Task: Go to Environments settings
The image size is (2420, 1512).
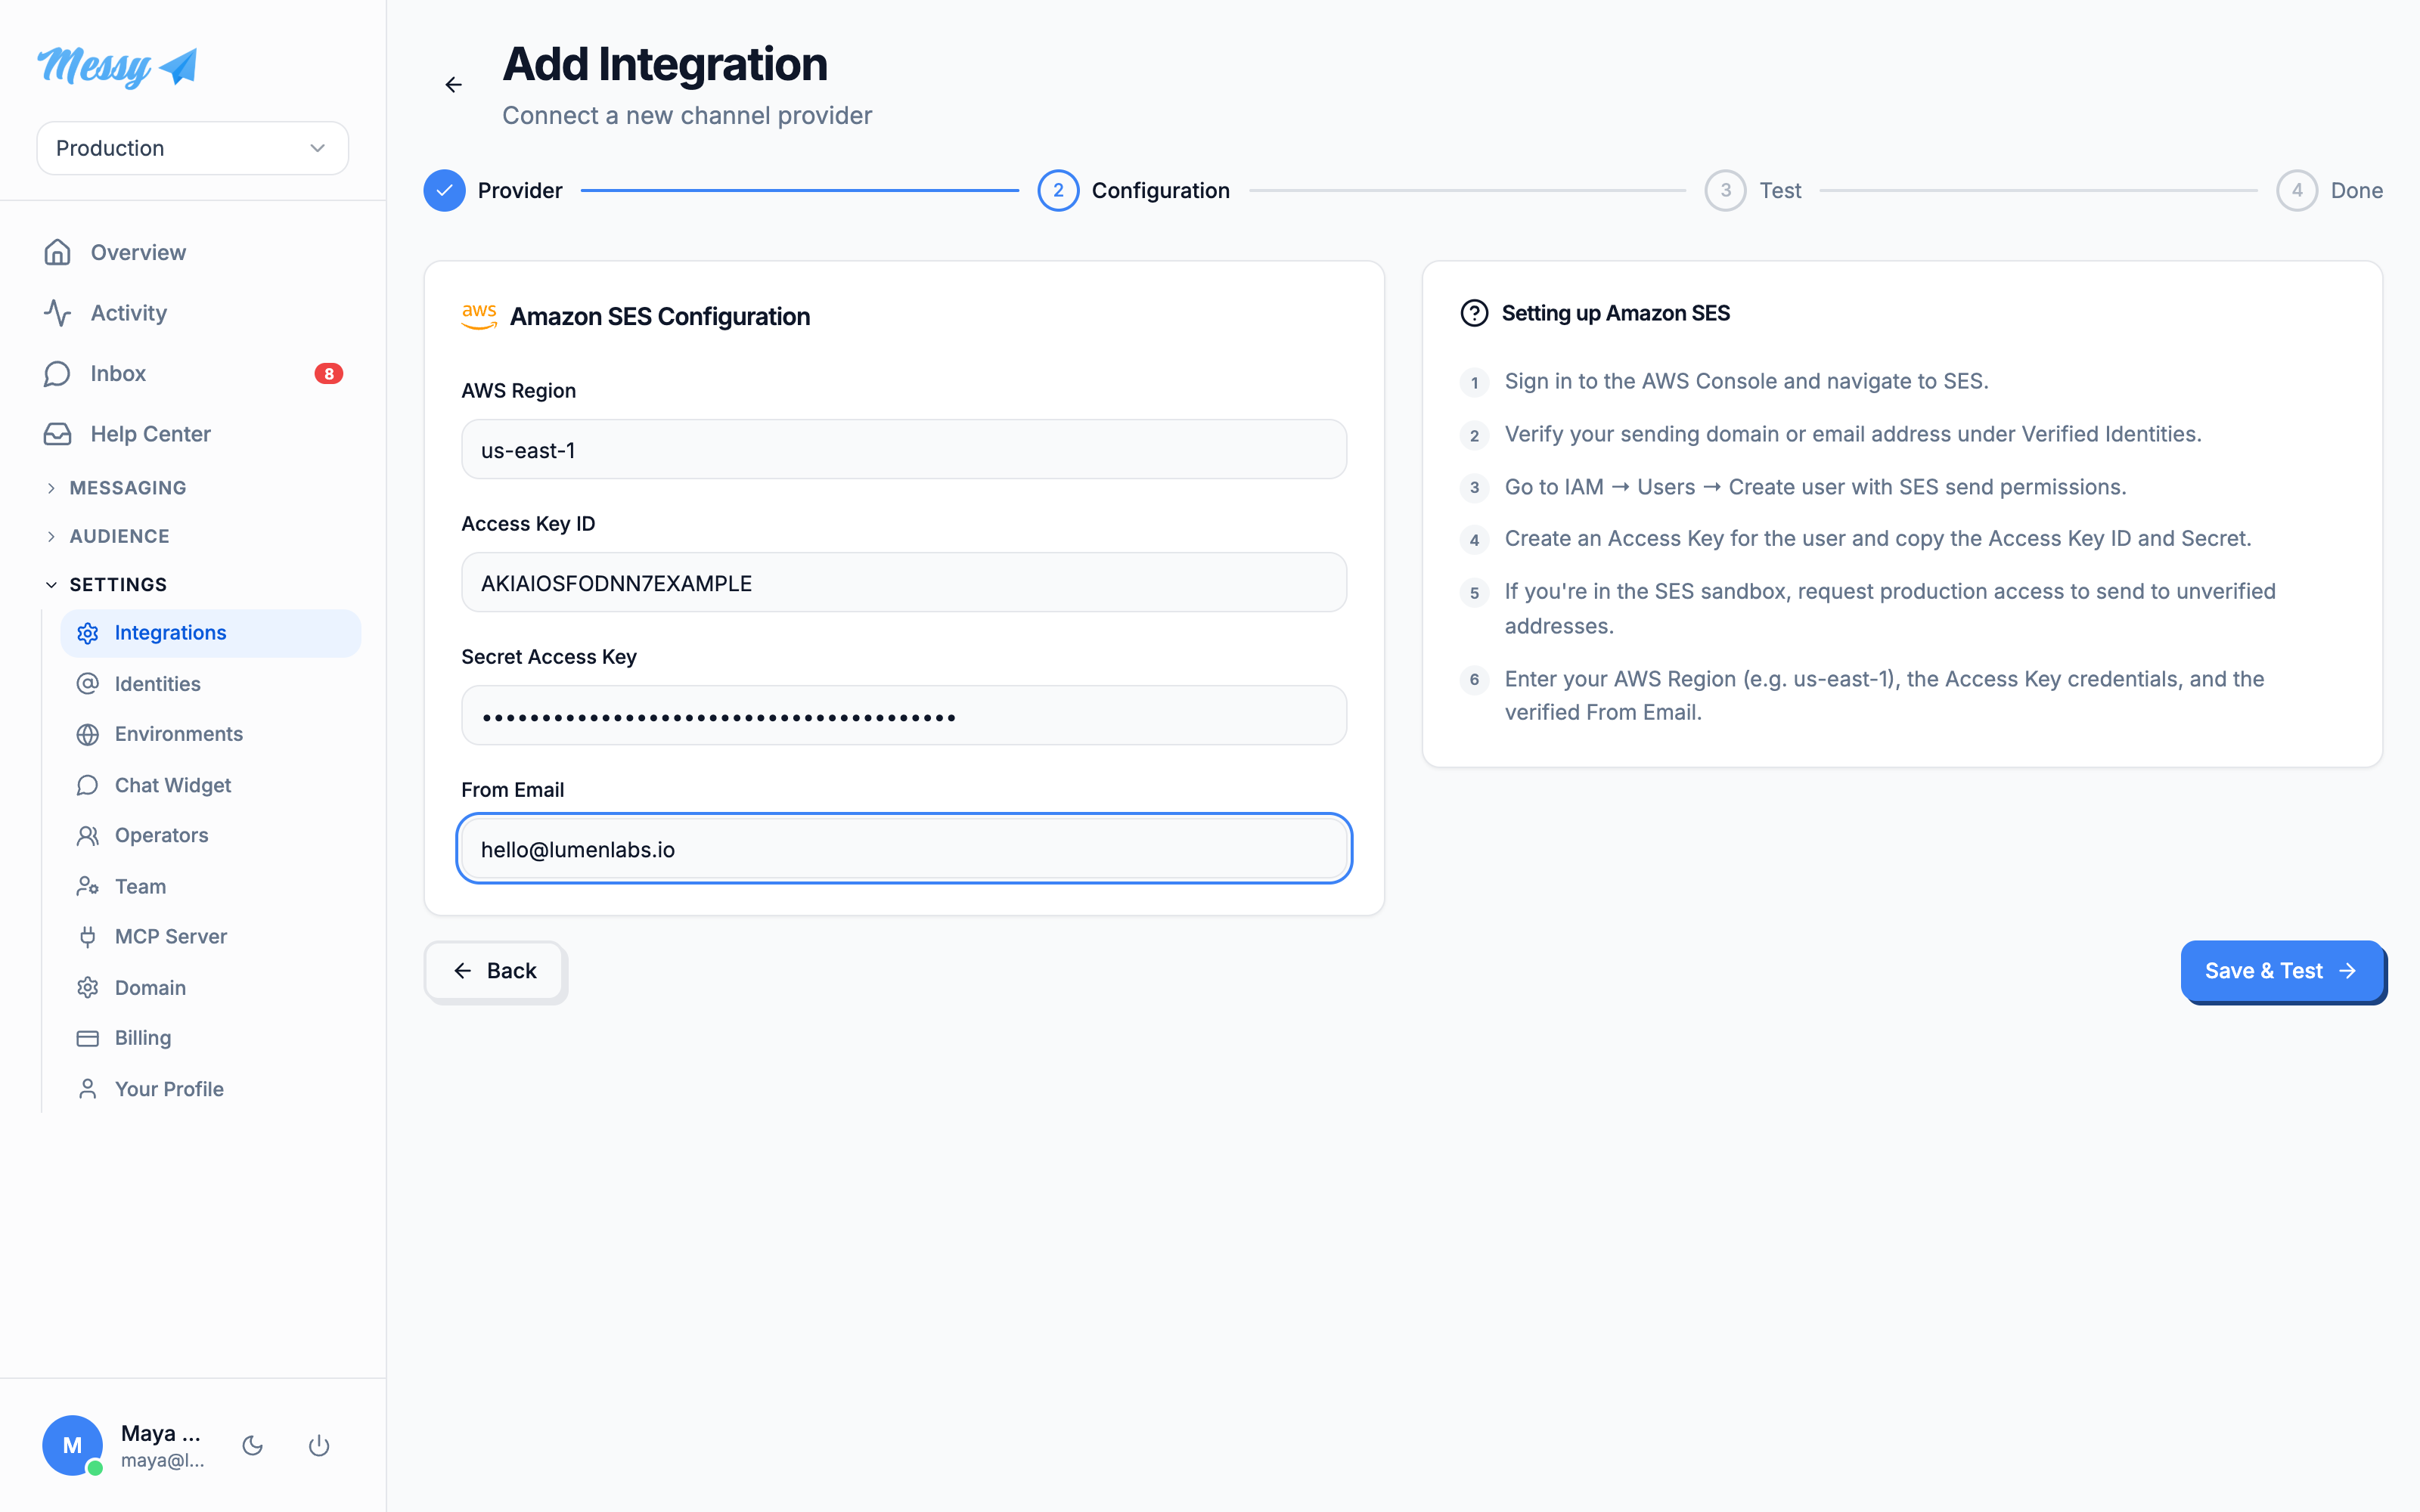Action: 210,734
